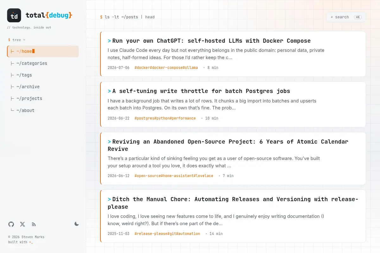Open the release-please automation post
This screenshot has height=253, width=380.
(x=233, y=203)
